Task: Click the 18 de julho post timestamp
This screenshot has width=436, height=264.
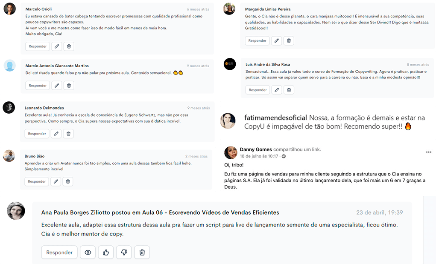Action: (x=259, y=156)
